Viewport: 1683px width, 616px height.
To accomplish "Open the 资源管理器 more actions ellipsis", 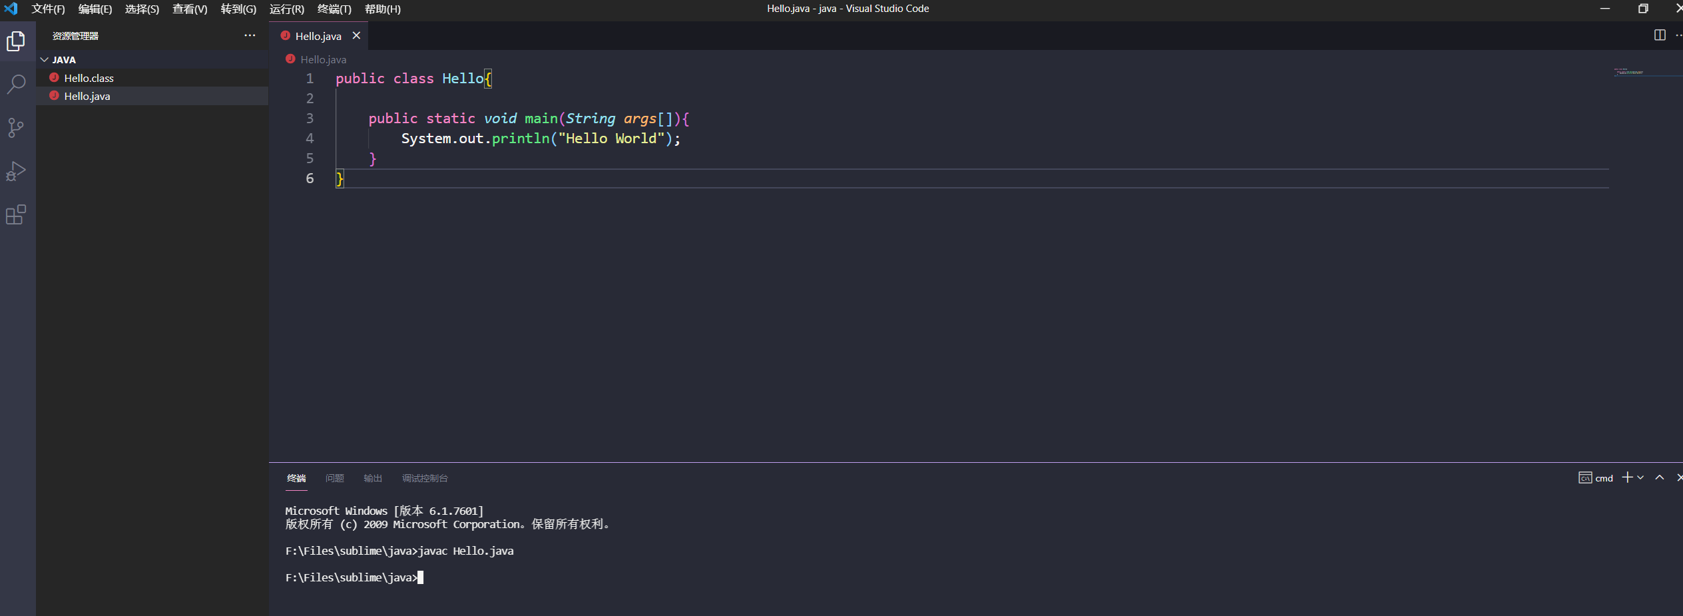I will pos(250,35).
